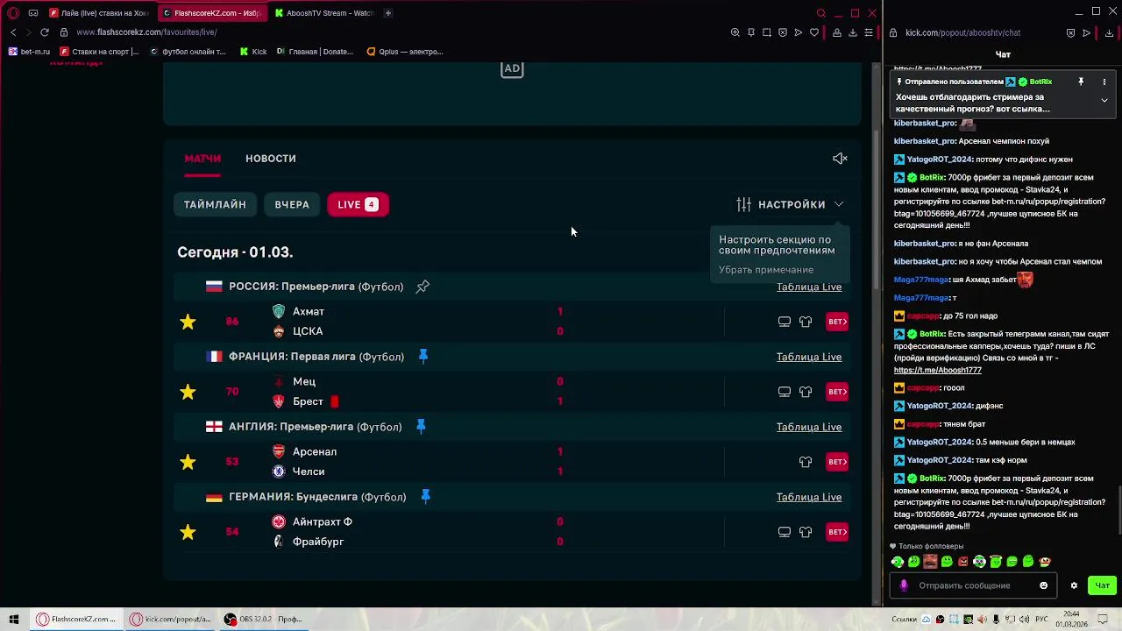Open chat settings gear icon
Image resolution: width=1122 pixels, height=631 pixels.
pyautogui.click(x=1074, y=585)
